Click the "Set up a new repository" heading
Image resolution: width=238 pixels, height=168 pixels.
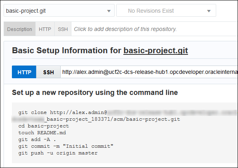(x=95, y=93)
